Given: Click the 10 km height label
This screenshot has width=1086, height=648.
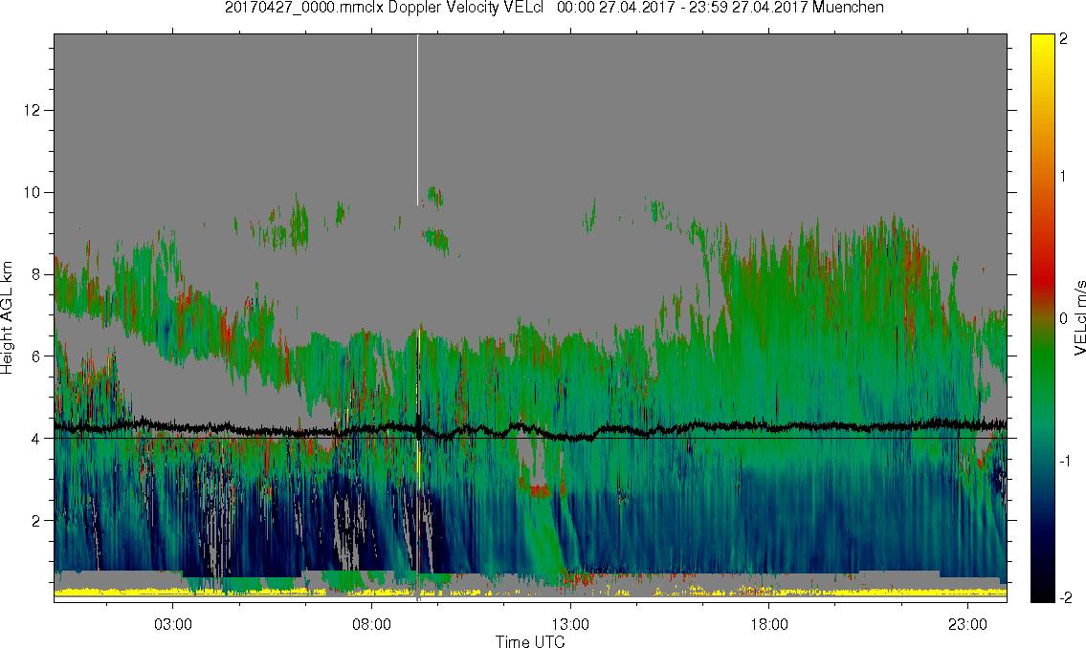Looking at the screenshot, I should [x=32, y=192].
